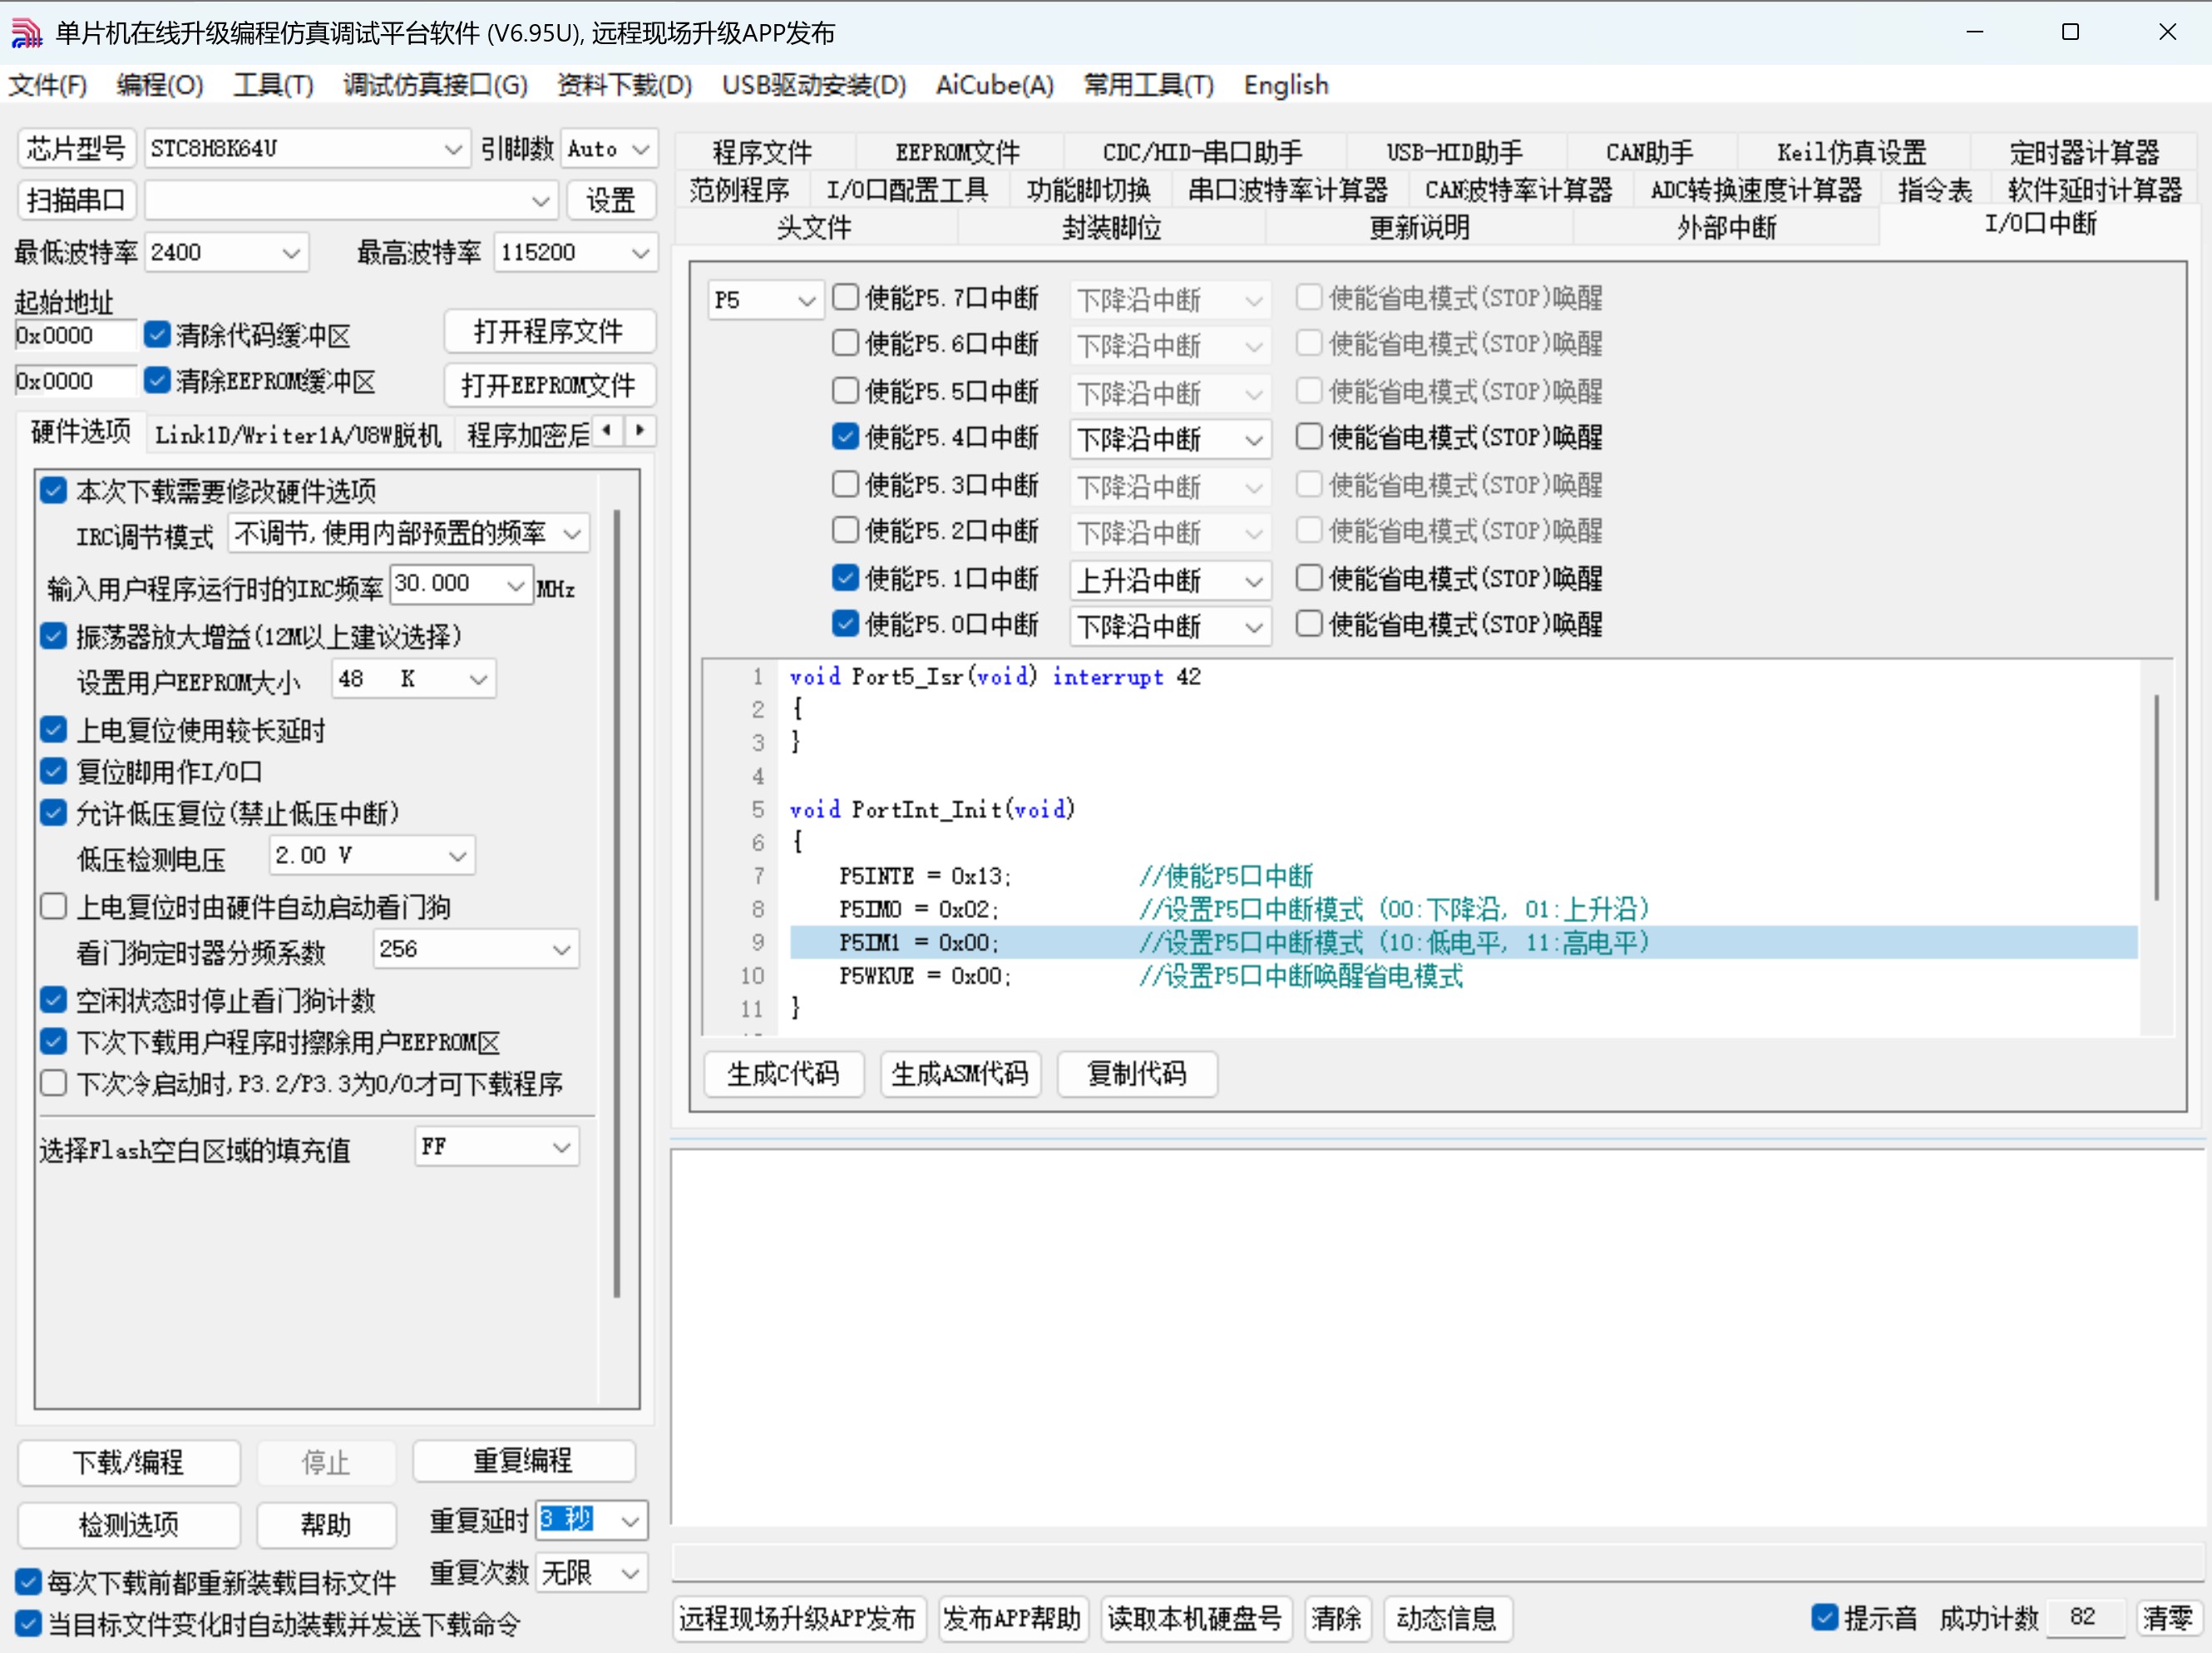Switch language via English menu
Image resolution: width=2212 pixels, height=1653 pixels.
[1286, 85]
